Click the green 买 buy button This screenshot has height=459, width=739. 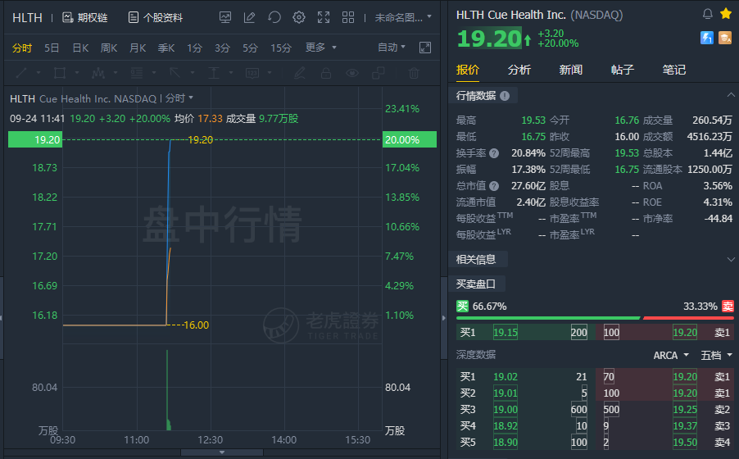[462, 307]
